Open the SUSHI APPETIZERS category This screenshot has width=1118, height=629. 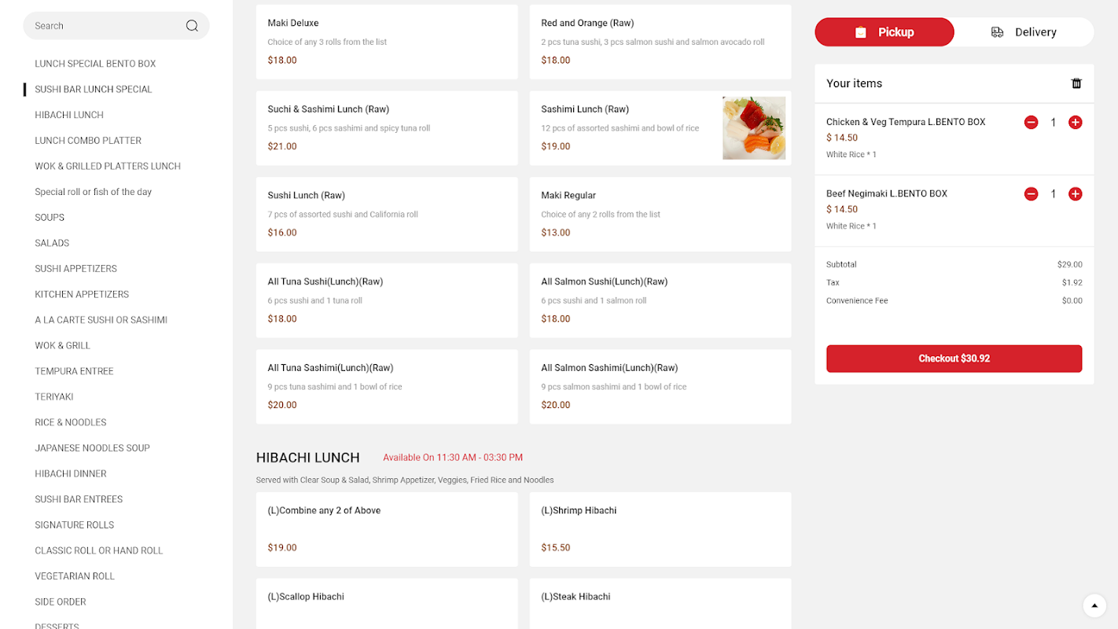point(75,269)
